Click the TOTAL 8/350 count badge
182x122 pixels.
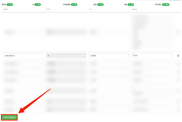click(166, 5)
